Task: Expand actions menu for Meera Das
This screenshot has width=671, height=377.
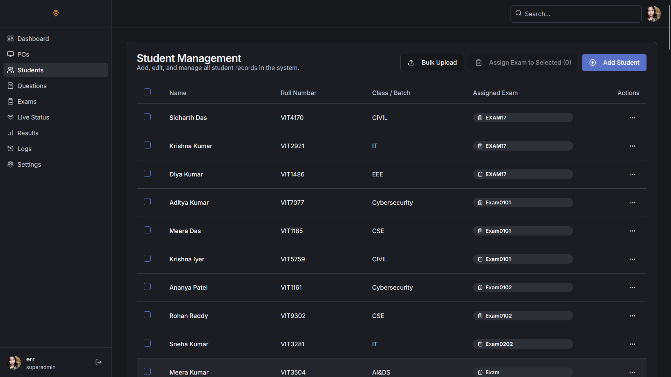Action: point(632,231)
